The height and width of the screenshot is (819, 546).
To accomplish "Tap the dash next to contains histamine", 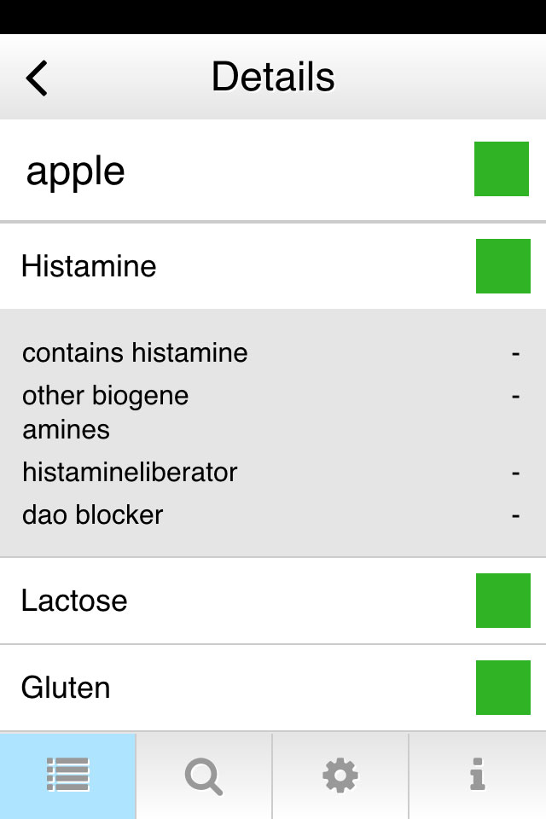I will click(515, 354).
